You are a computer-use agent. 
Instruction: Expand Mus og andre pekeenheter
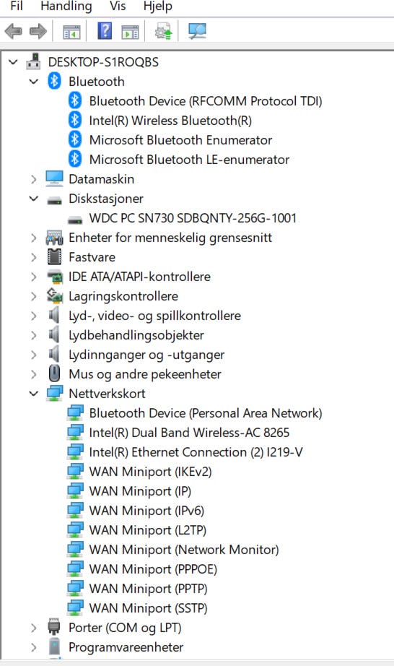click(x=34, y=375)
